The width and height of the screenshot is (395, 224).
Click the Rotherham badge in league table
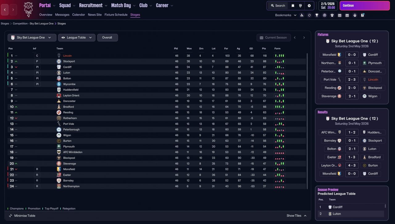pyautogui.click(x=59, y=118)
